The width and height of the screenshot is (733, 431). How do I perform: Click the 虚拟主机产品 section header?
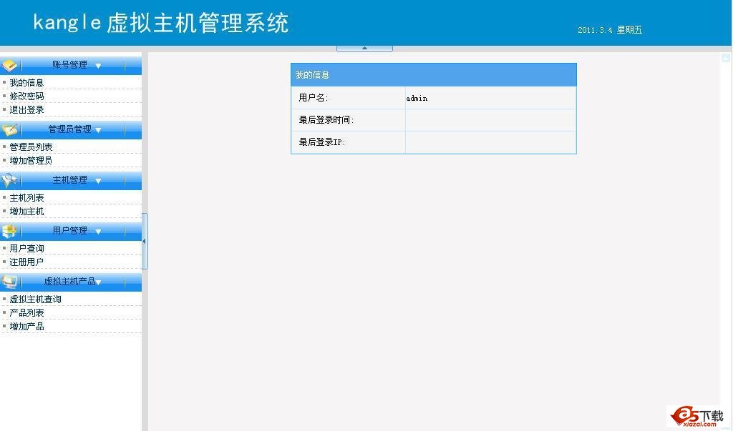[x=71, y=282]
